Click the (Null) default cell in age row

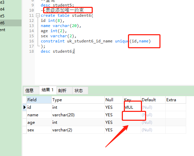153,122
